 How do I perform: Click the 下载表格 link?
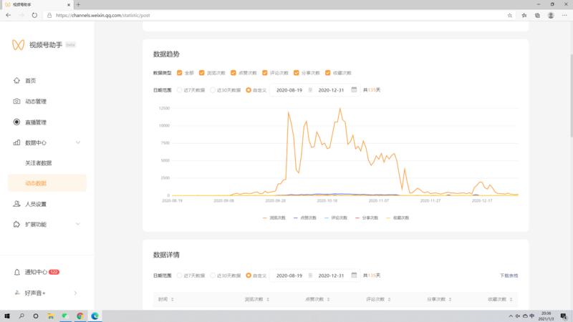pos(509,275)
